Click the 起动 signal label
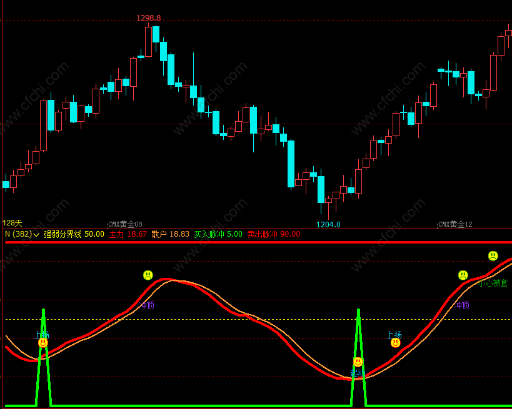This screenshot has height=409, width=512. coord(357,373)
